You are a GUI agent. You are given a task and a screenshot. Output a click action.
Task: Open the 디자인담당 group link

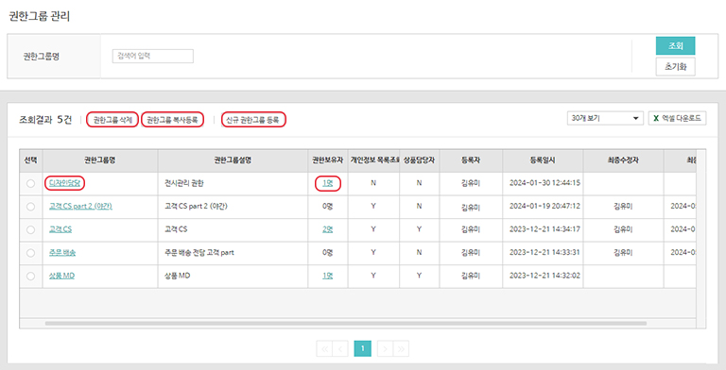65,183
